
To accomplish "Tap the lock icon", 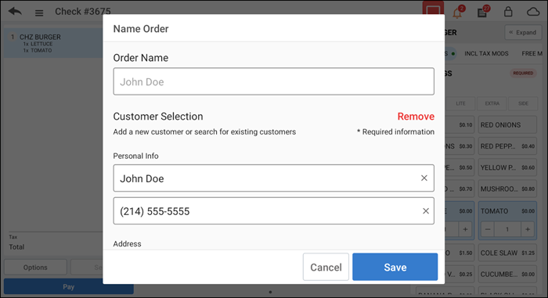I will click(508, 12).
